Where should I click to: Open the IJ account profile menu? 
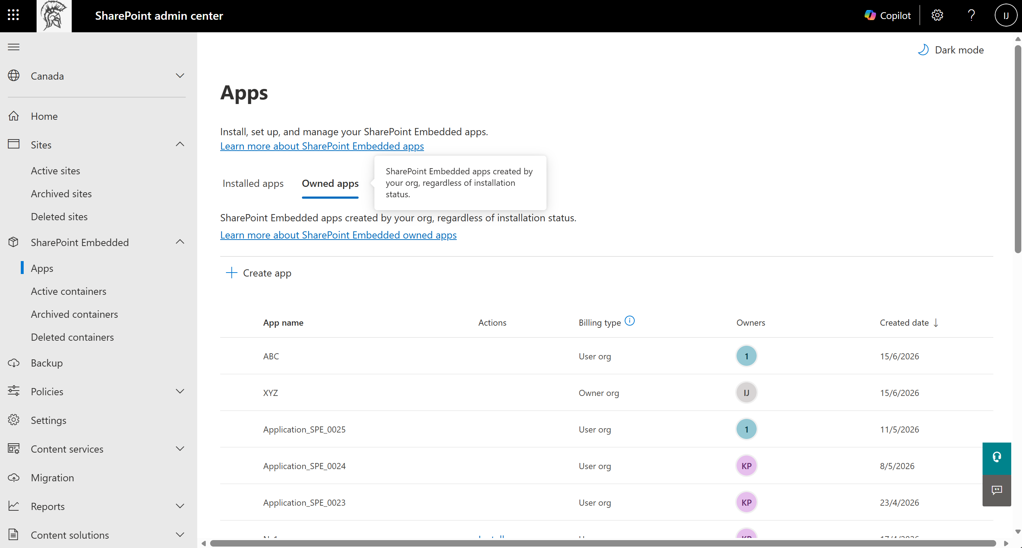click(1006, 15)
